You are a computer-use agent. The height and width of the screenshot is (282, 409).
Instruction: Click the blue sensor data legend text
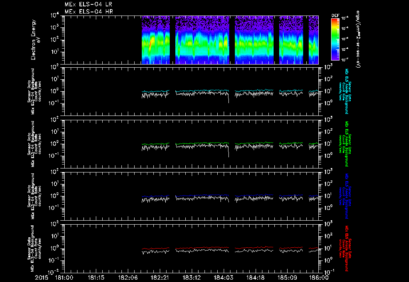pos(347,196)
